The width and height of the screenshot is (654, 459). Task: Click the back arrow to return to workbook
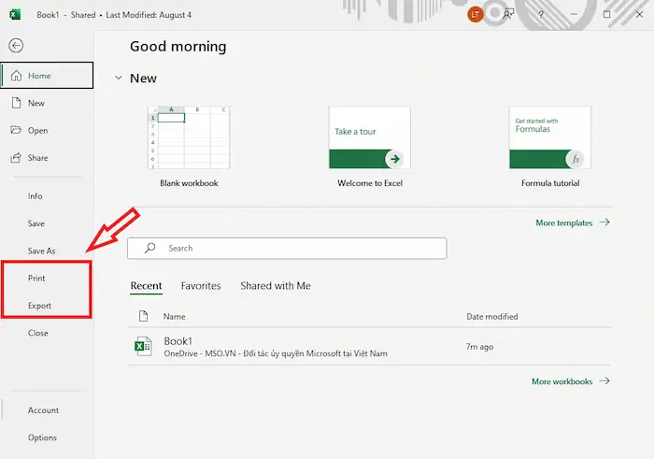(16, 46)
